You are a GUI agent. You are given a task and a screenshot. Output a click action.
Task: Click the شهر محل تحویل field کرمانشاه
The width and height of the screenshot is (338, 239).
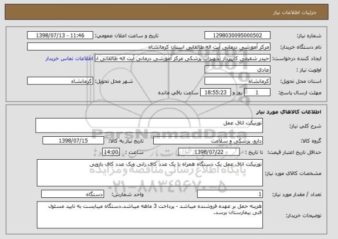tap(60, 81)
